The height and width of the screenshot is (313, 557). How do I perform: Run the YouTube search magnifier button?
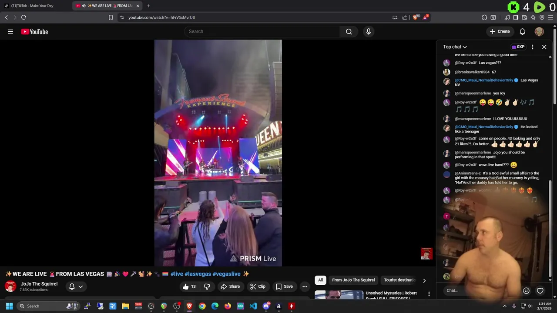pyautogui.click(x=349, y=31)
